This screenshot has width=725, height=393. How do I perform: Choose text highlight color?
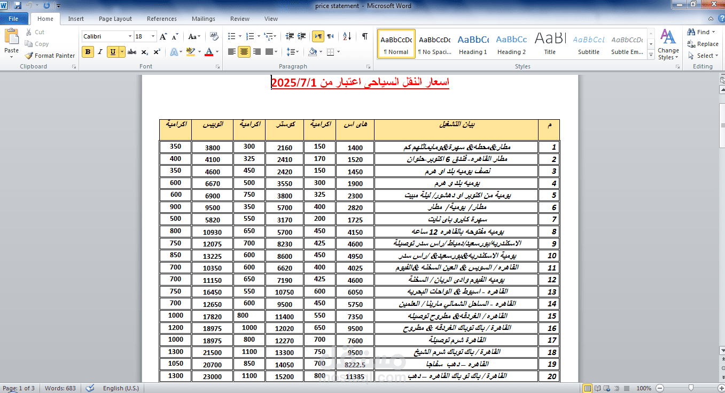click(x=190, y=52)
